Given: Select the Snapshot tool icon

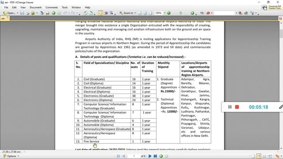Looking at the screenshot, I should (106, 13).
